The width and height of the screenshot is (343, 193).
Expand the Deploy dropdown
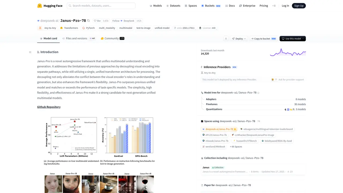(239, 39)
